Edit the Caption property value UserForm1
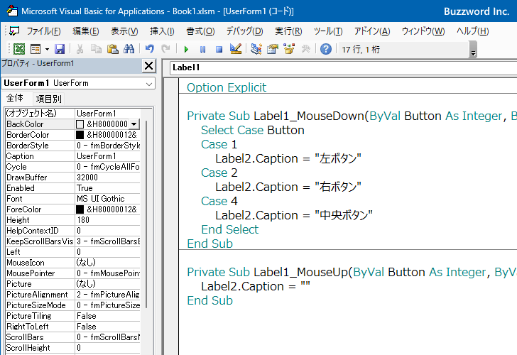 (107, 156)
